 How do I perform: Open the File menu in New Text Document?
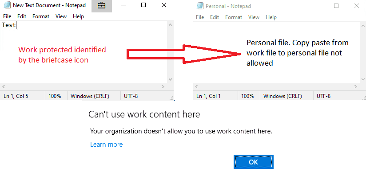pyautogui.click(x=7, y=16)
